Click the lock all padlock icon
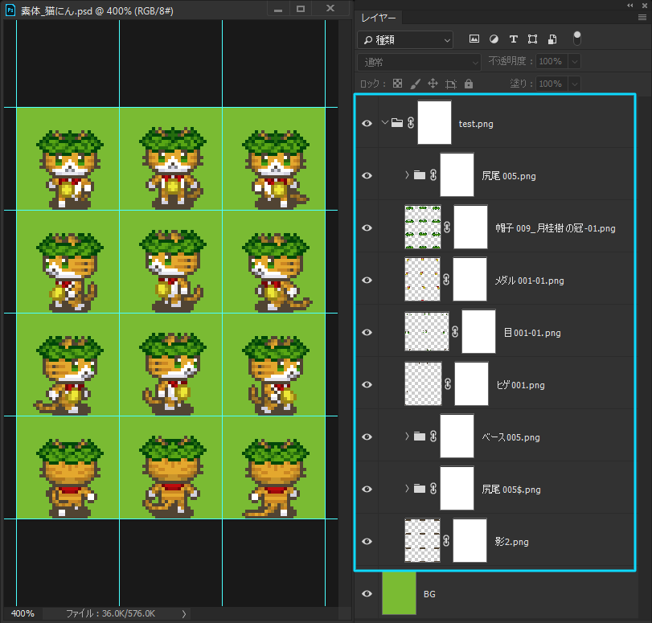 [469, 84]
